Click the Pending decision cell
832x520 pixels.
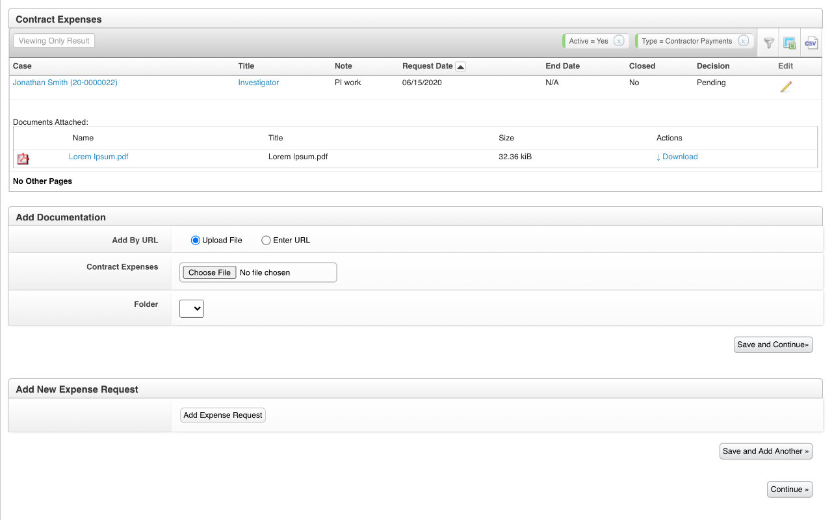(x=711, y=83)
